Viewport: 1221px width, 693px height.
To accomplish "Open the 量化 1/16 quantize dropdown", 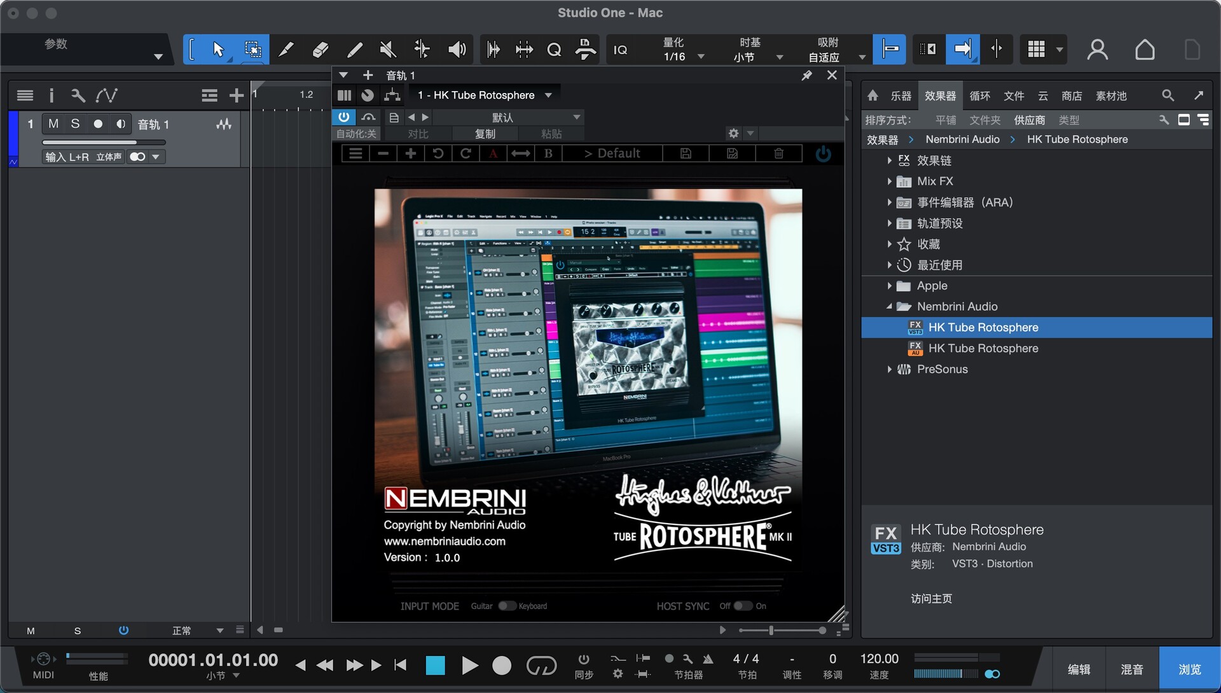I will pyautogui.click(x=701, y=57).
